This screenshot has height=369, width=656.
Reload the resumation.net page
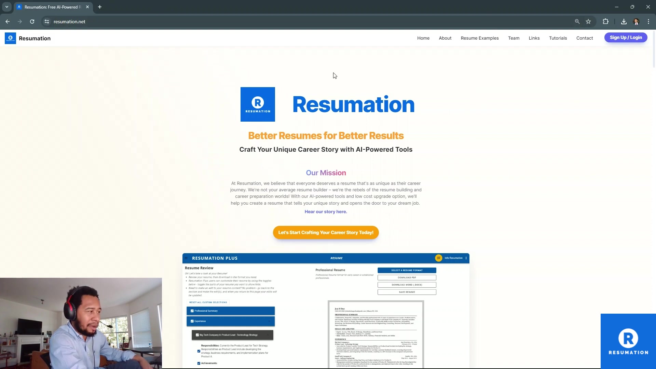[32, 22]
